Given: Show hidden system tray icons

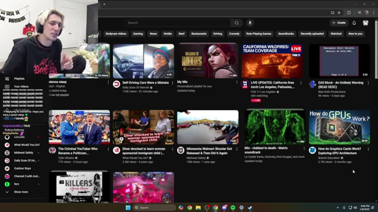Looking at the screenshot, I should tap(338, 208).
